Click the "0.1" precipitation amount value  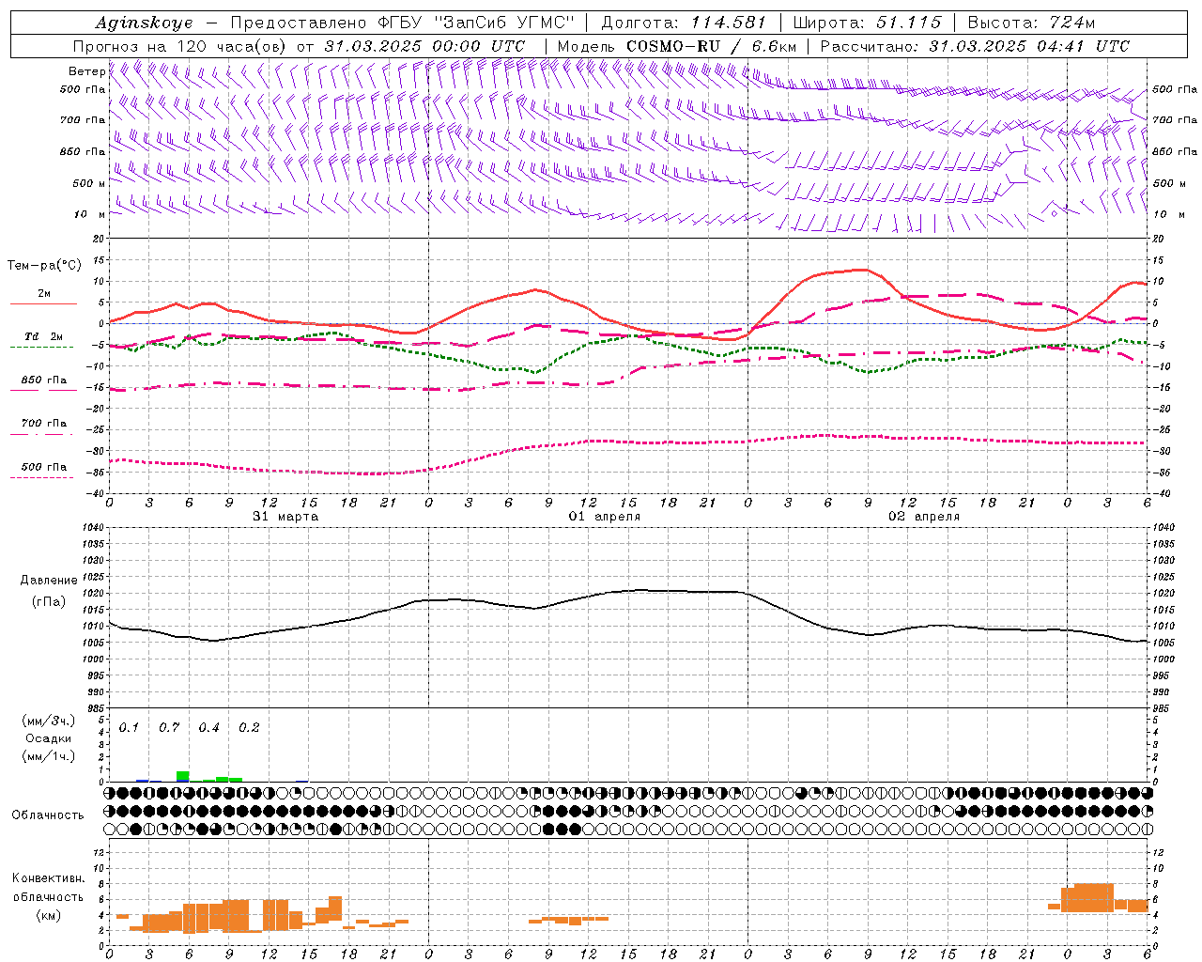pos(129,728)
